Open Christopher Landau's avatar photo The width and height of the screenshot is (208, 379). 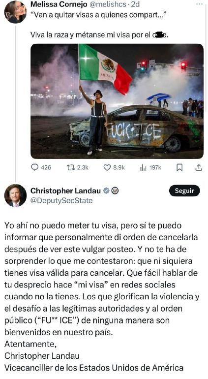pos(15,195)
